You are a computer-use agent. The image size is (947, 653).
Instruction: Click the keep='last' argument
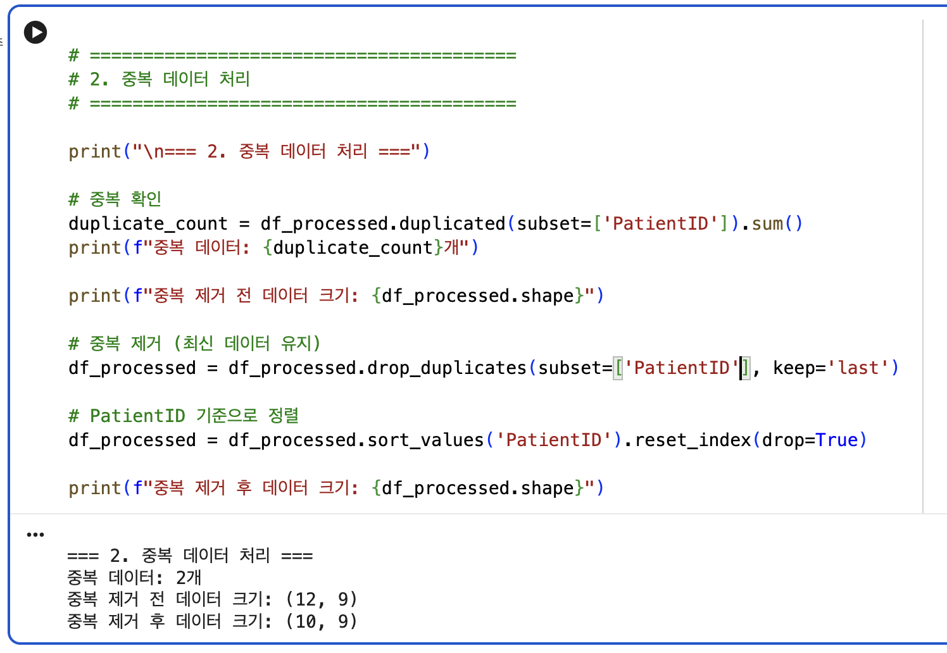point(831,368)
